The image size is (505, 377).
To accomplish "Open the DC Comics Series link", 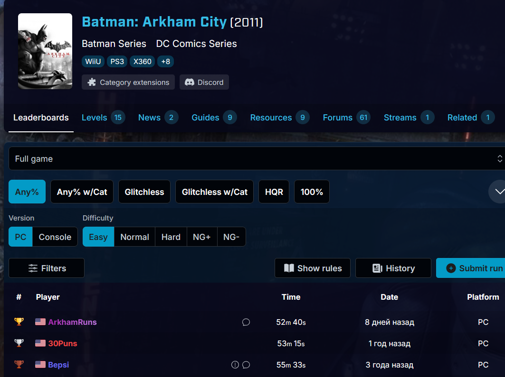I will pos(197,44).
